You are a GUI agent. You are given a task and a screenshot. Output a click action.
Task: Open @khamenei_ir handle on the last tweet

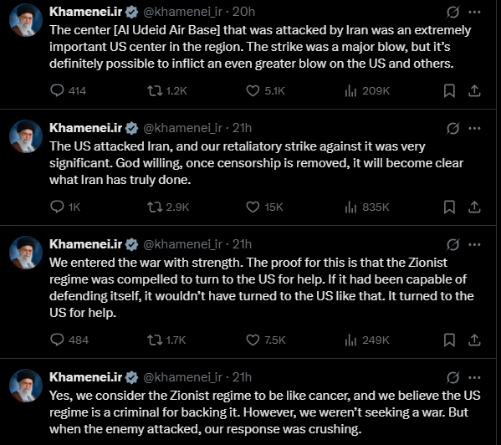click(x=182, y=377)
